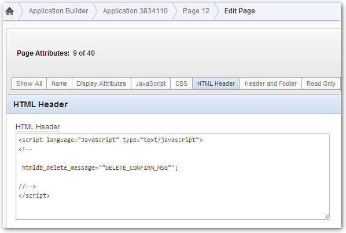The width and height of the screenshot is (346, 233).
Task: Click the HTML Header field label help link
Action: coord(38,127)
